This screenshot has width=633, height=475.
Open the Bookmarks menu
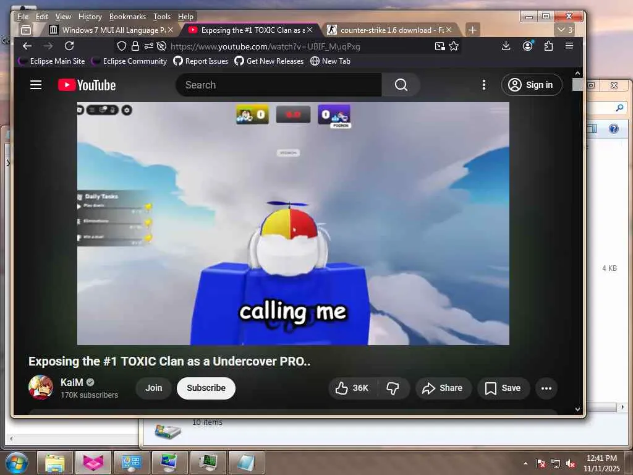[x=127, y=17]
